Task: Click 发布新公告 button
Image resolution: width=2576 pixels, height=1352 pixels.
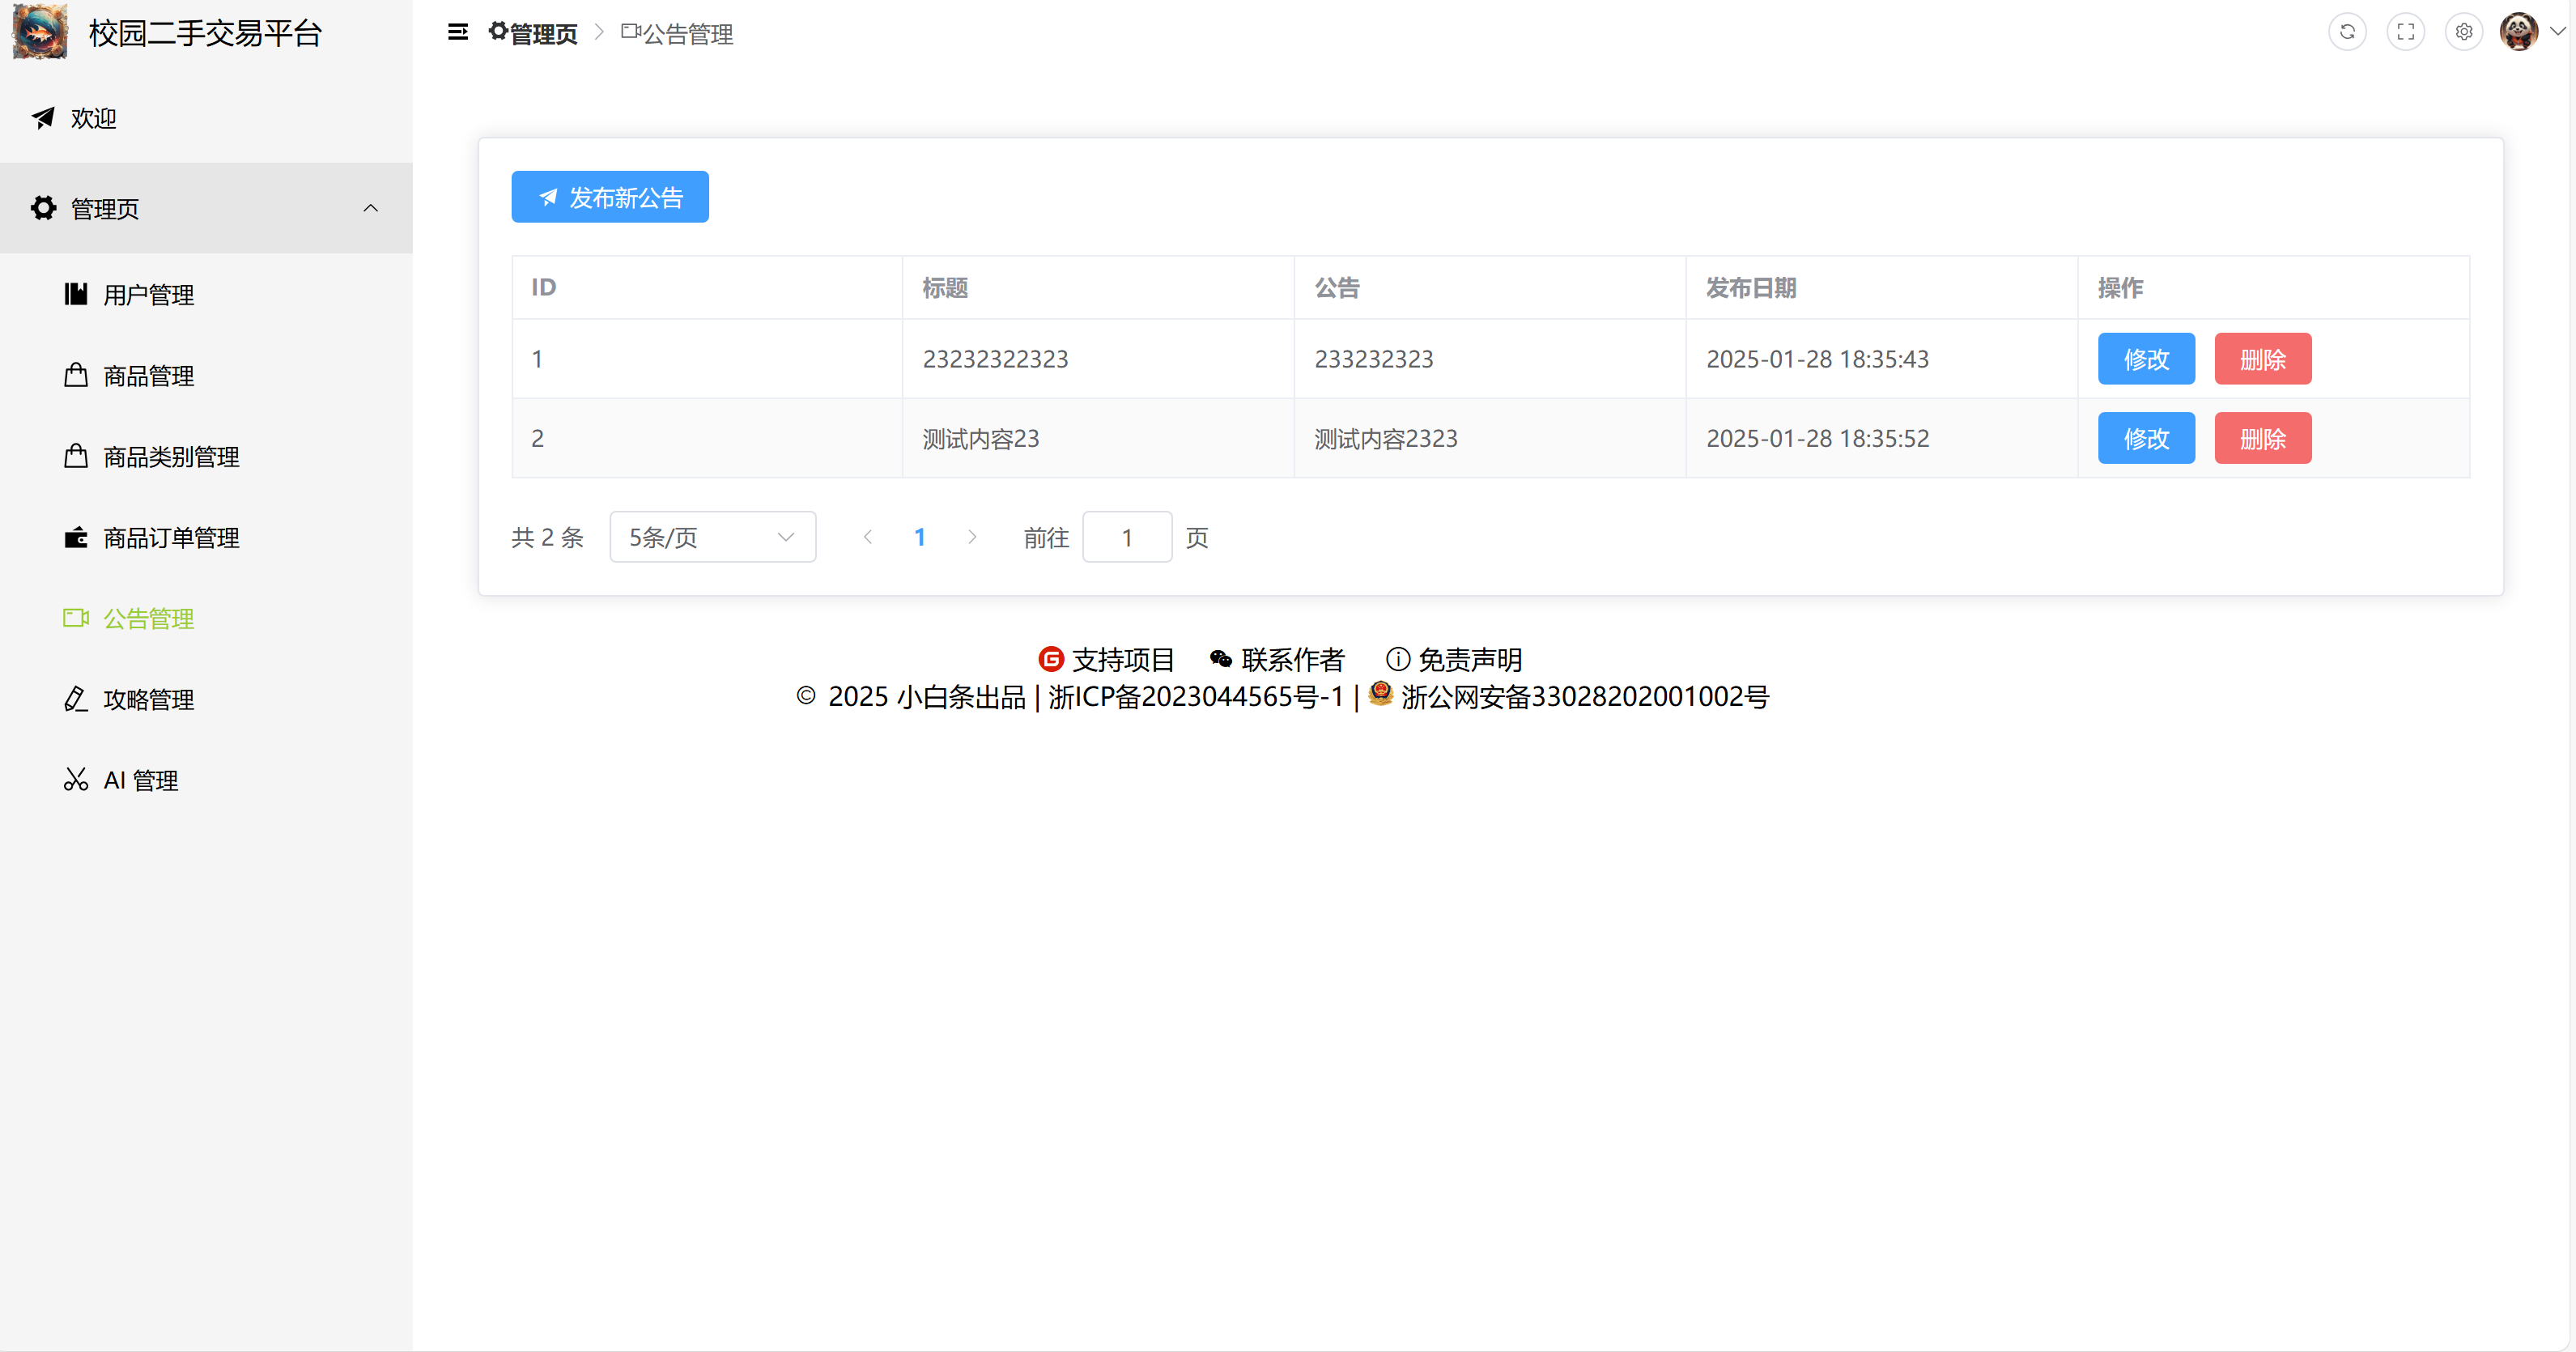Action: (x=610, y=197)
